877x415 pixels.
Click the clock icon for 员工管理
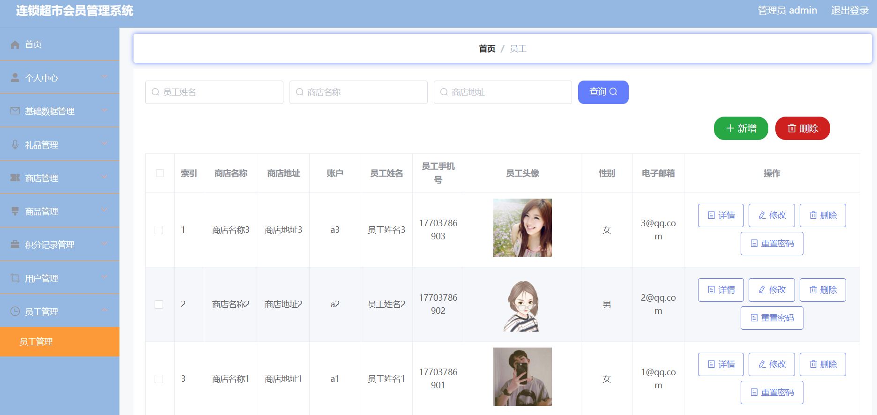(x=15, y=311)
